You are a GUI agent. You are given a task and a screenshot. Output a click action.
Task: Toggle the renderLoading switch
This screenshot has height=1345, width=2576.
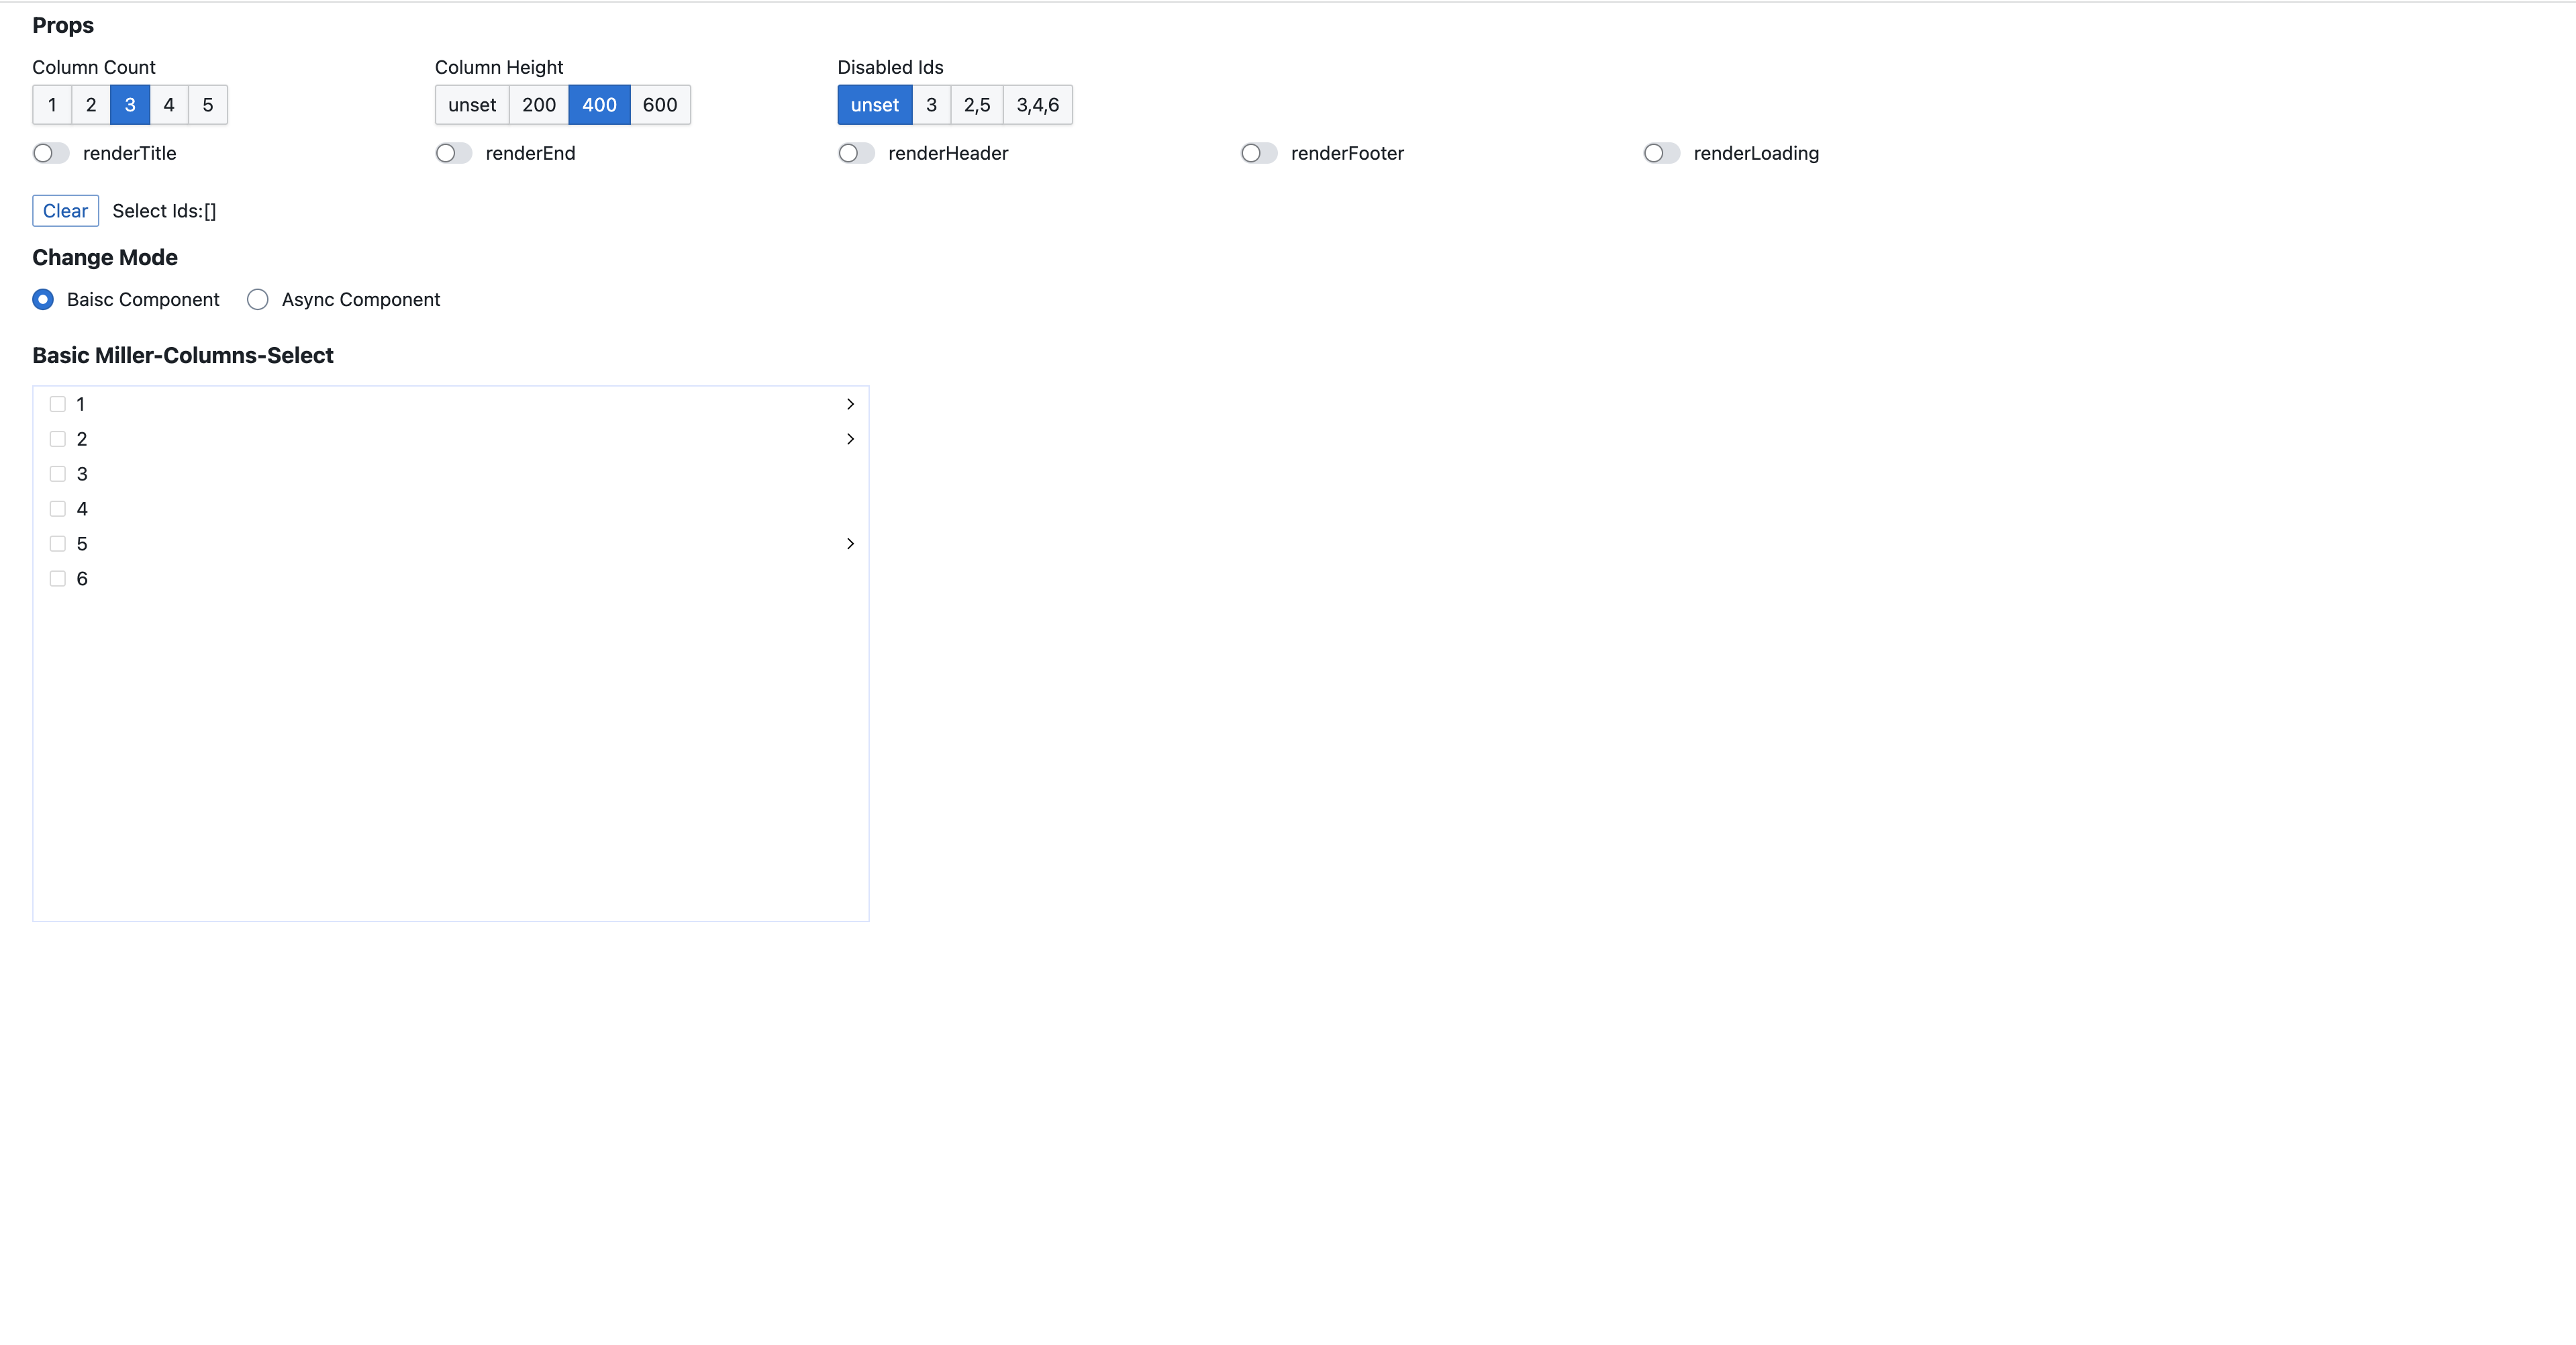[1661, 153]
